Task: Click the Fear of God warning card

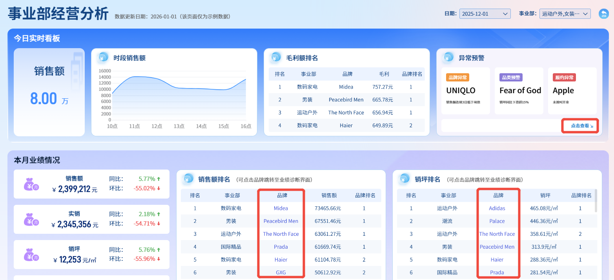Action: [x=519, y=91]
